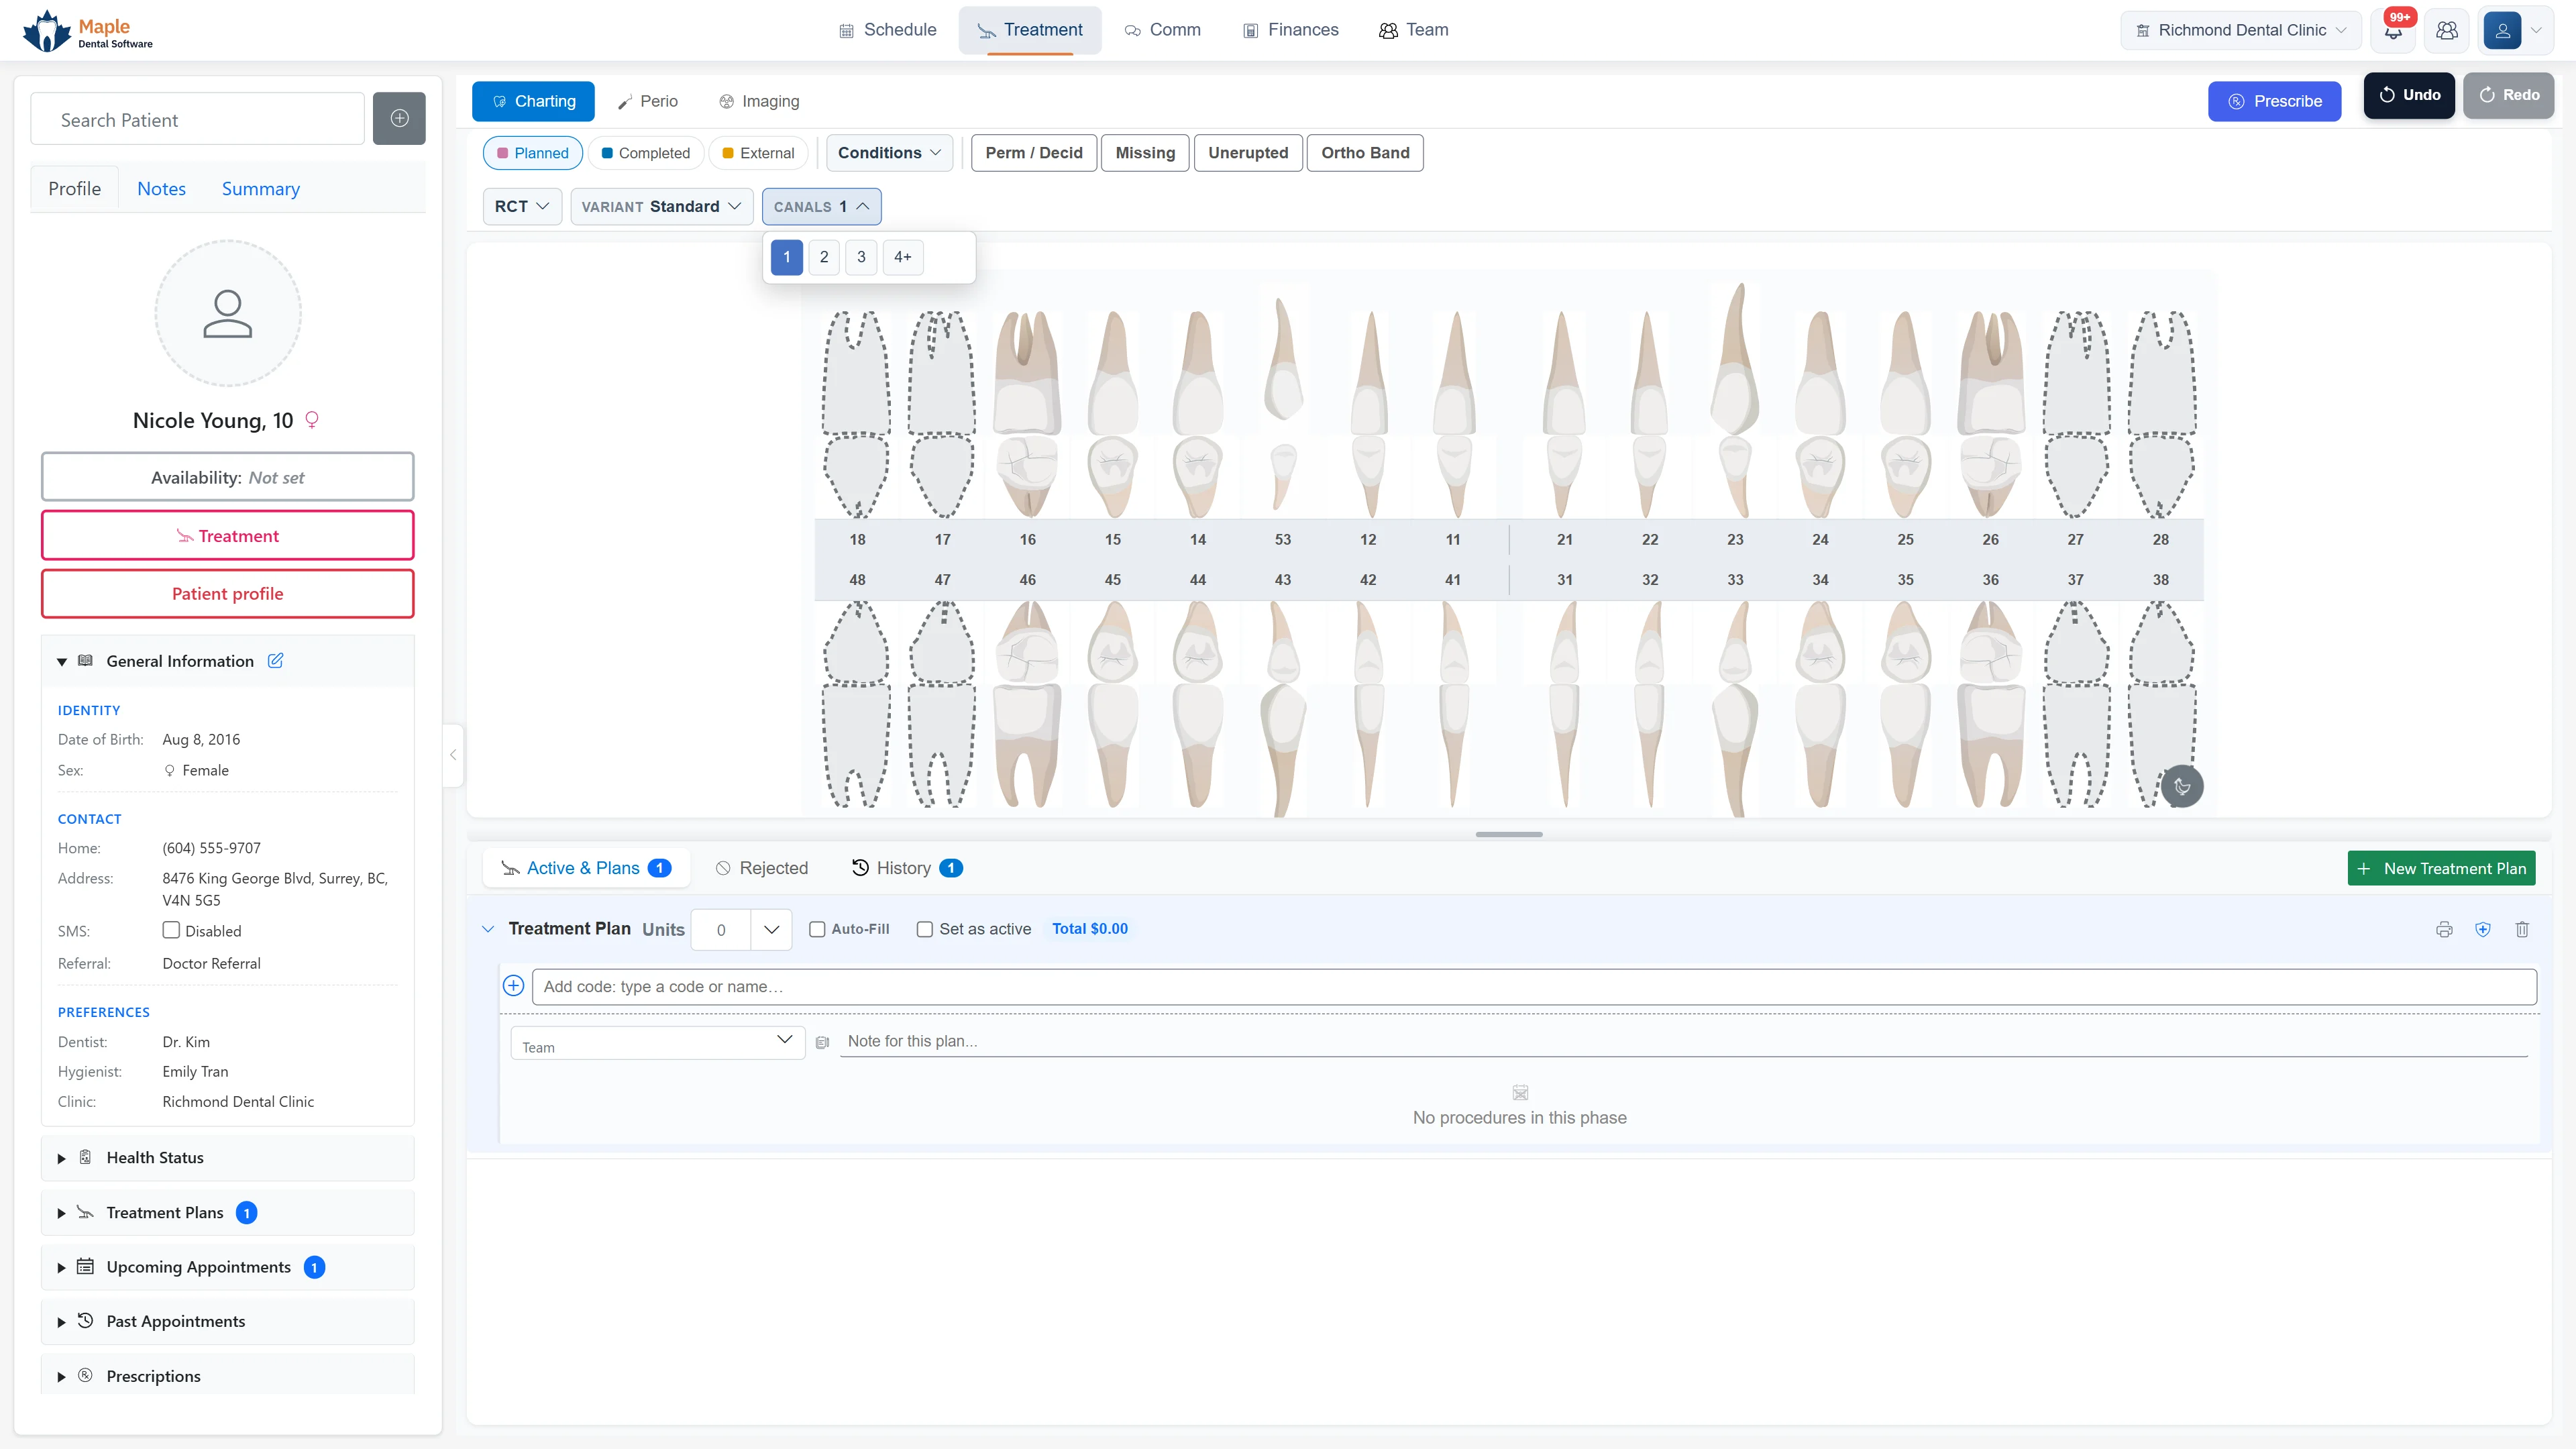The image size is (2576, 1449).
Task: Click the plus circle beside the add code field
Action: click(513, 986)
